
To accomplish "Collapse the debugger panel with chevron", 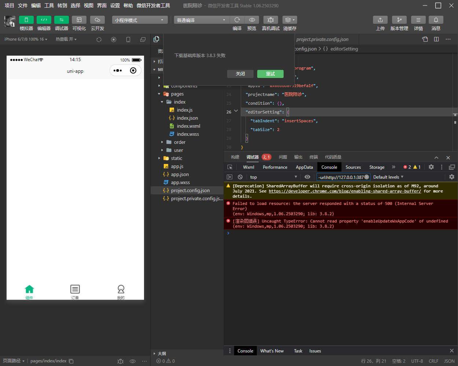I will [x=436, y=157].
